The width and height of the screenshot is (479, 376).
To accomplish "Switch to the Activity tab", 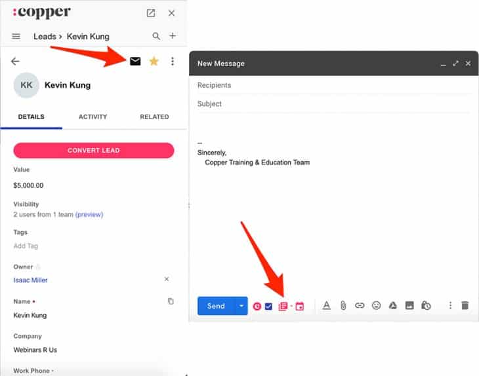I will click(93, 117).
